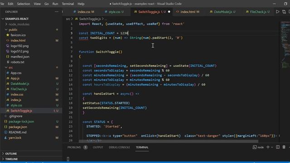Open package-lock.json file
Viewport: 290px width, 163px height.
[21, 122]
